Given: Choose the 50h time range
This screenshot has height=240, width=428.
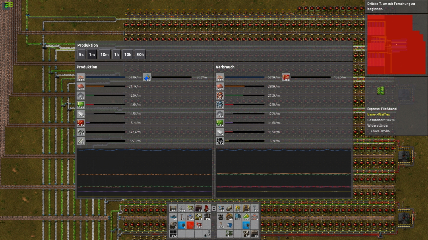Looking at the screenshot, I should 140,55.
